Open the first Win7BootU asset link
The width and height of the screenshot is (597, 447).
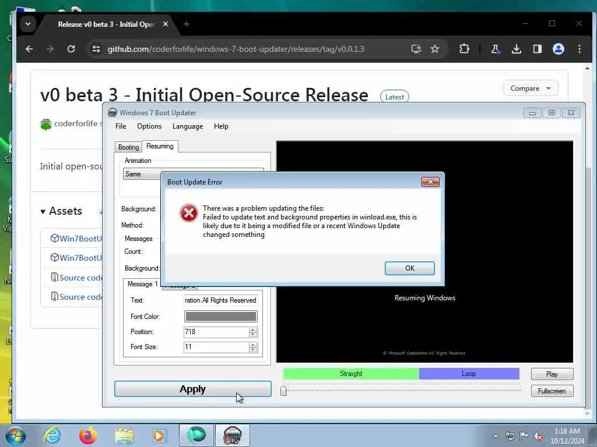pos(80,238)
